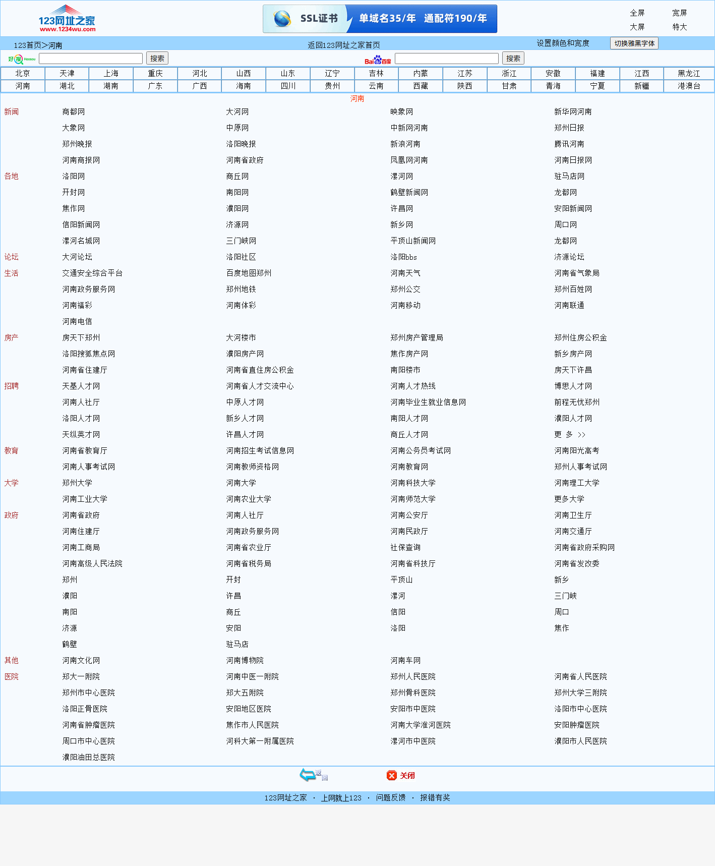Expand the 更多大学 universities list

coord(569,499)
